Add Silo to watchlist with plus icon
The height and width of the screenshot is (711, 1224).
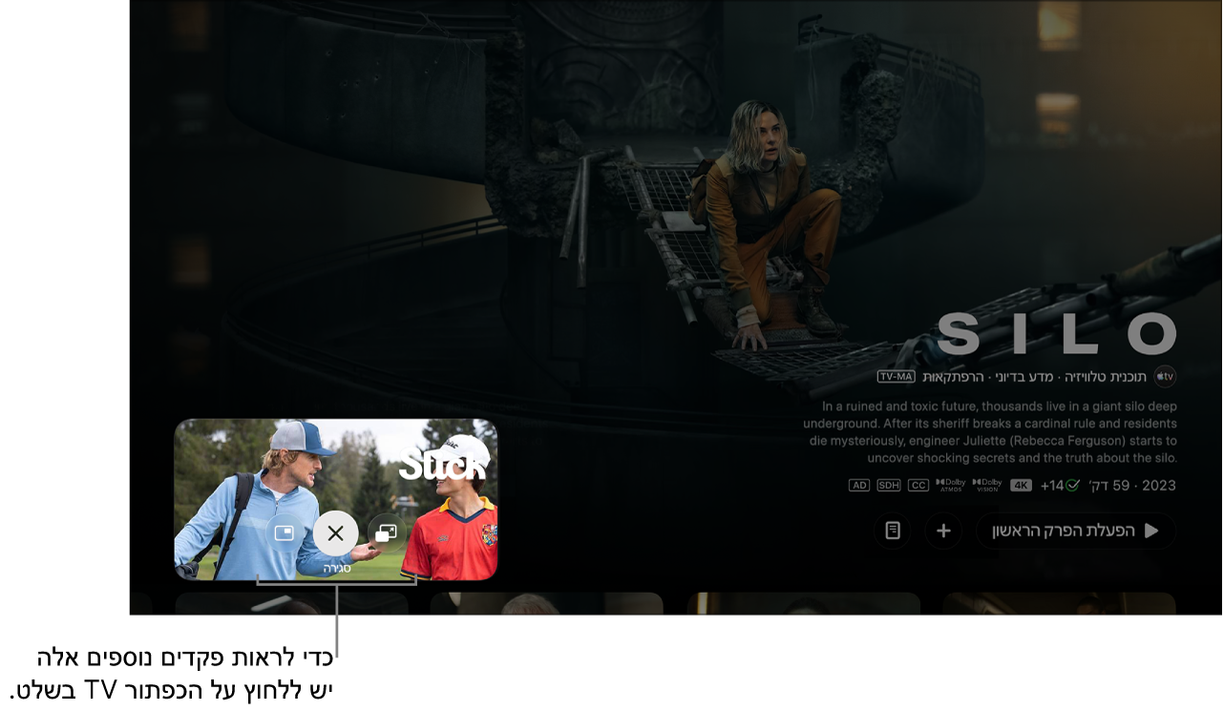[x=943, y=531]
